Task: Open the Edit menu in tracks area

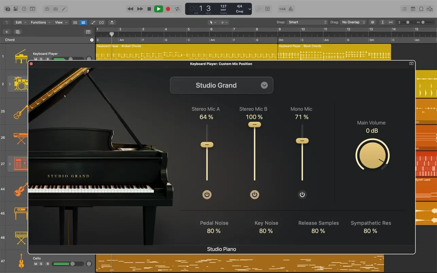Action: pyautogui.click(x=20, y=22)
